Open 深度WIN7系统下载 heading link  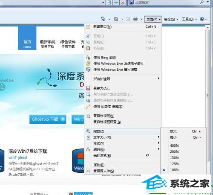tap(28, 151)
